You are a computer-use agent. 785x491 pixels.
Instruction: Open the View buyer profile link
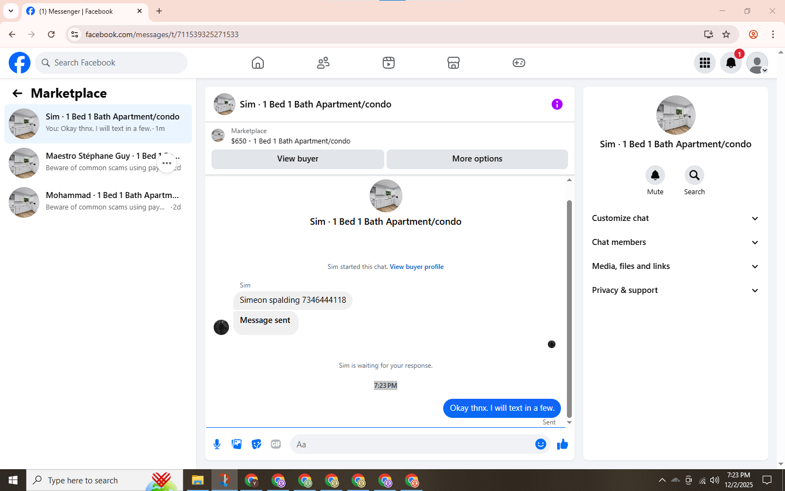(416, 267)
